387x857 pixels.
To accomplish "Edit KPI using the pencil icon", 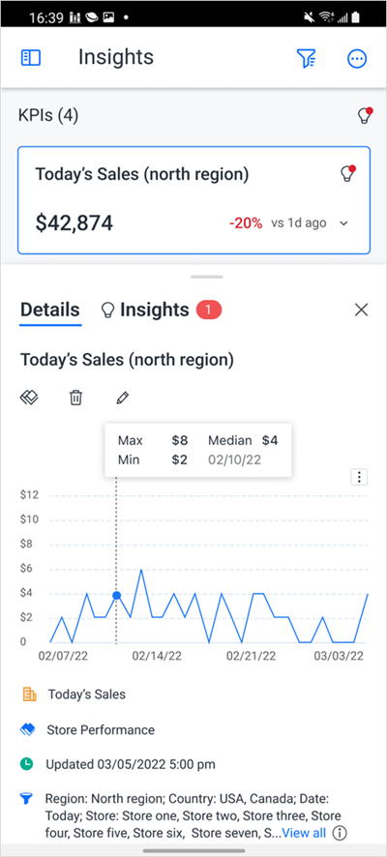I will tap(123, 398).
